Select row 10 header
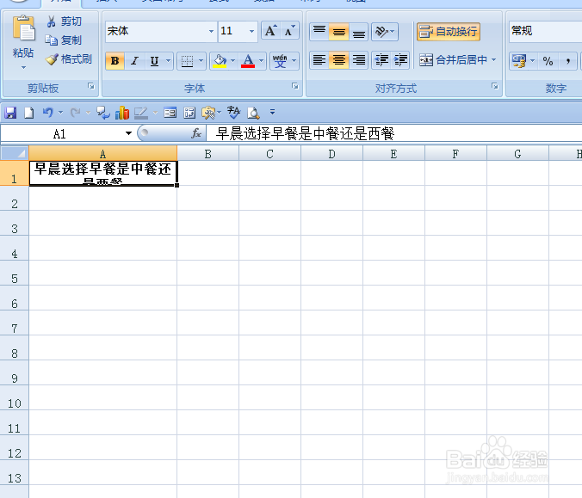 [15, 397]
